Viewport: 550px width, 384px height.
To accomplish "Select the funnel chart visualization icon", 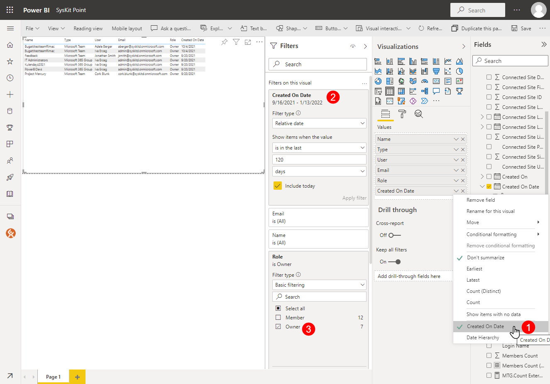I will click(436, 71).
